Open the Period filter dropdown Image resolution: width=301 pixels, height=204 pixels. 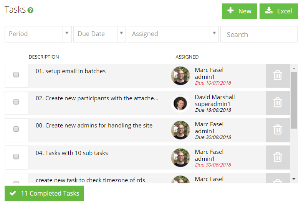coord(38,34)
